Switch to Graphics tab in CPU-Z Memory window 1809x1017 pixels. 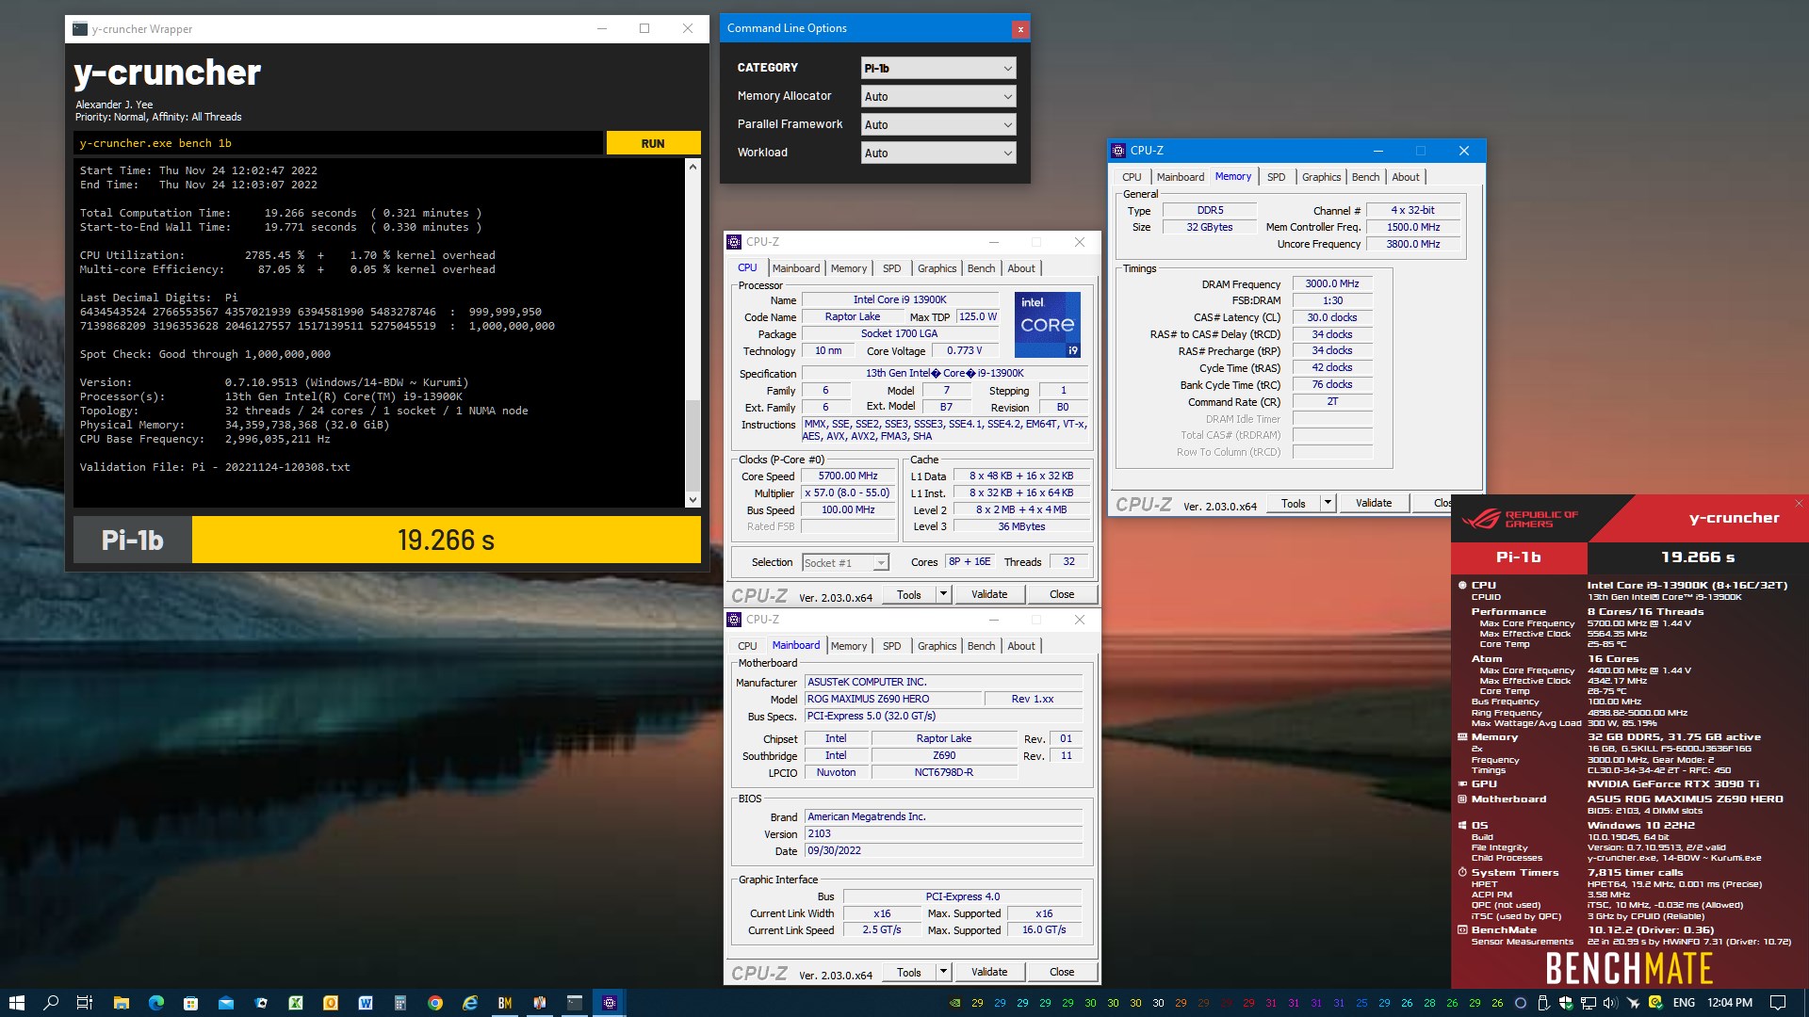(1321, 177)
